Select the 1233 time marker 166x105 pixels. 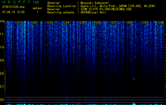(x=50, y=23)
